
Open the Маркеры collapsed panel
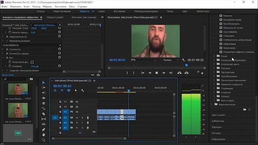pos(216,127)
